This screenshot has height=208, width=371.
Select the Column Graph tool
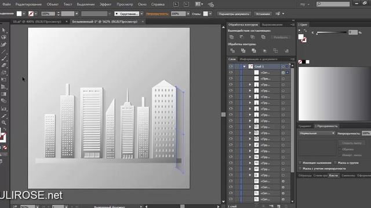tap(3, 109)
